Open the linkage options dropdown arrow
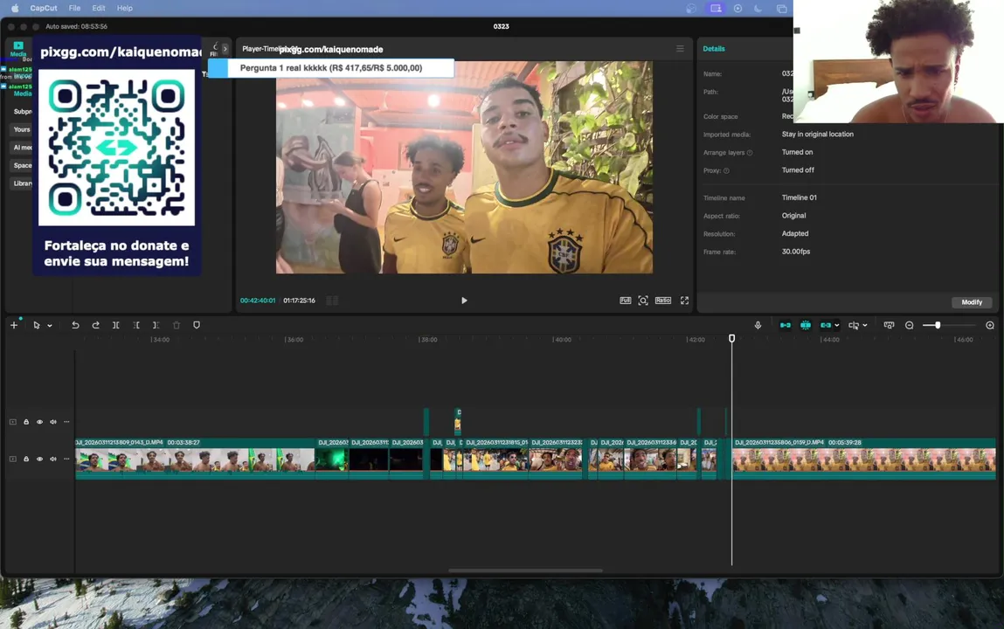Screen dimensions: 1004x629 coord(837,326)
